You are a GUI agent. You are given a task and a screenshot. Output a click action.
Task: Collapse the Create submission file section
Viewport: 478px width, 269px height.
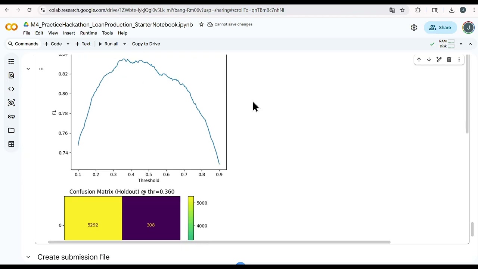28,257
